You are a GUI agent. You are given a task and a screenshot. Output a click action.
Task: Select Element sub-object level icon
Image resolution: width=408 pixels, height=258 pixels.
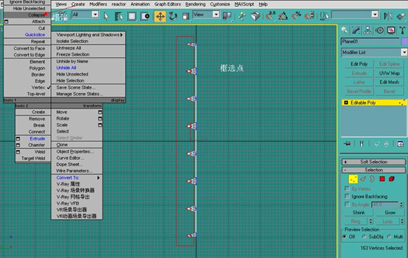pos(391,179)
